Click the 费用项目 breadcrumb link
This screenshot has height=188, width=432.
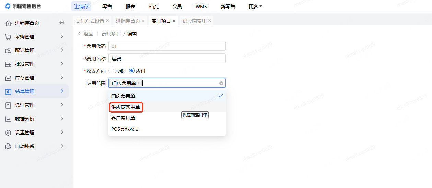(x=112, y=34)
